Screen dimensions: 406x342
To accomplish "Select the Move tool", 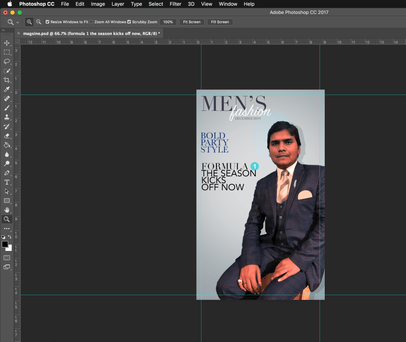I will [x=7, y=43].
